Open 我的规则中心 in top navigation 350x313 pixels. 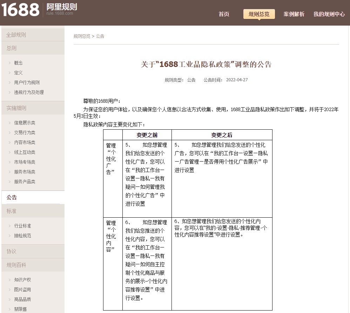(329, 14)
